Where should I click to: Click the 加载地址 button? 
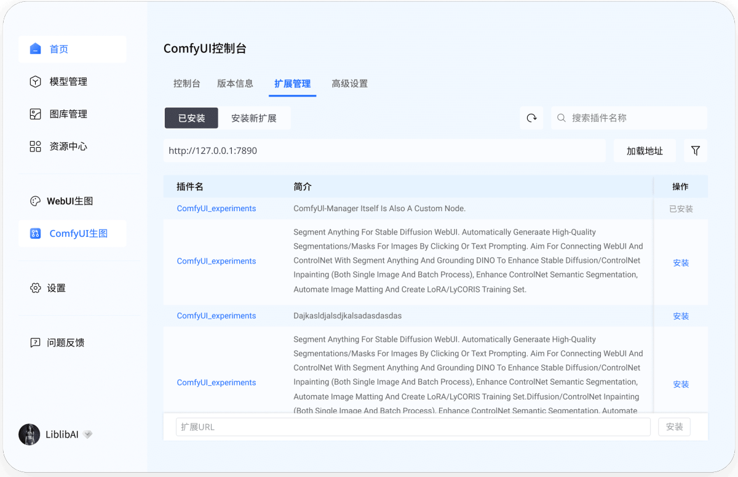coord(645,151)
